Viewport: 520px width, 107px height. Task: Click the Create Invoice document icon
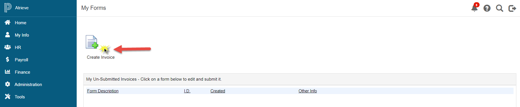[x=92, y=42]
